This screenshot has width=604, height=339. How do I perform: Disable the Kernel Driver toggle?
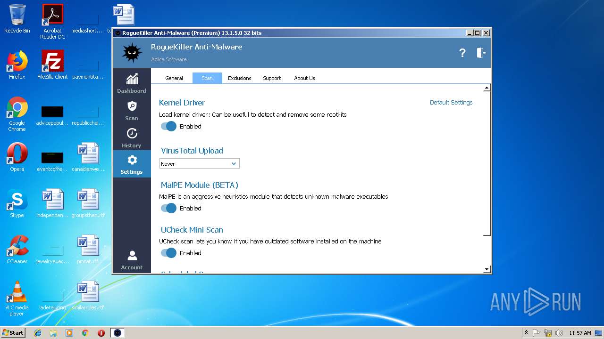pyautogui.click(x=168, y=126)
